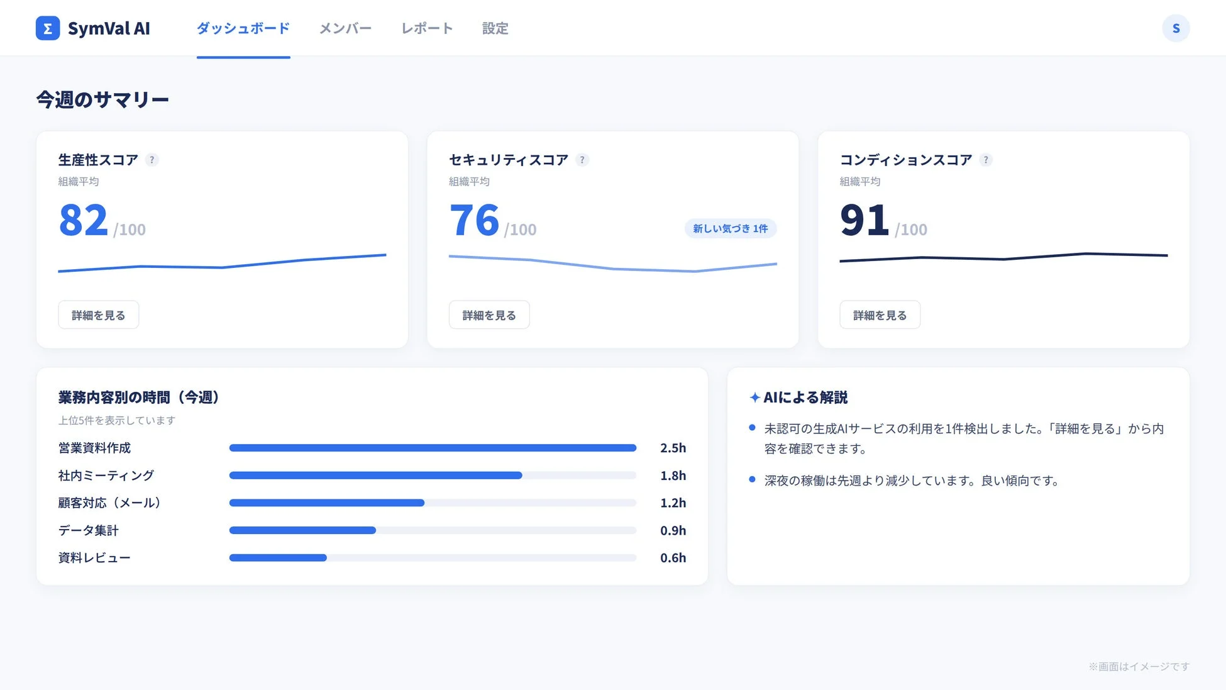Switch to the ダッシュボード tab
Screen dimensions: 1226x690
pyautogui.click(x=243, y=28)
